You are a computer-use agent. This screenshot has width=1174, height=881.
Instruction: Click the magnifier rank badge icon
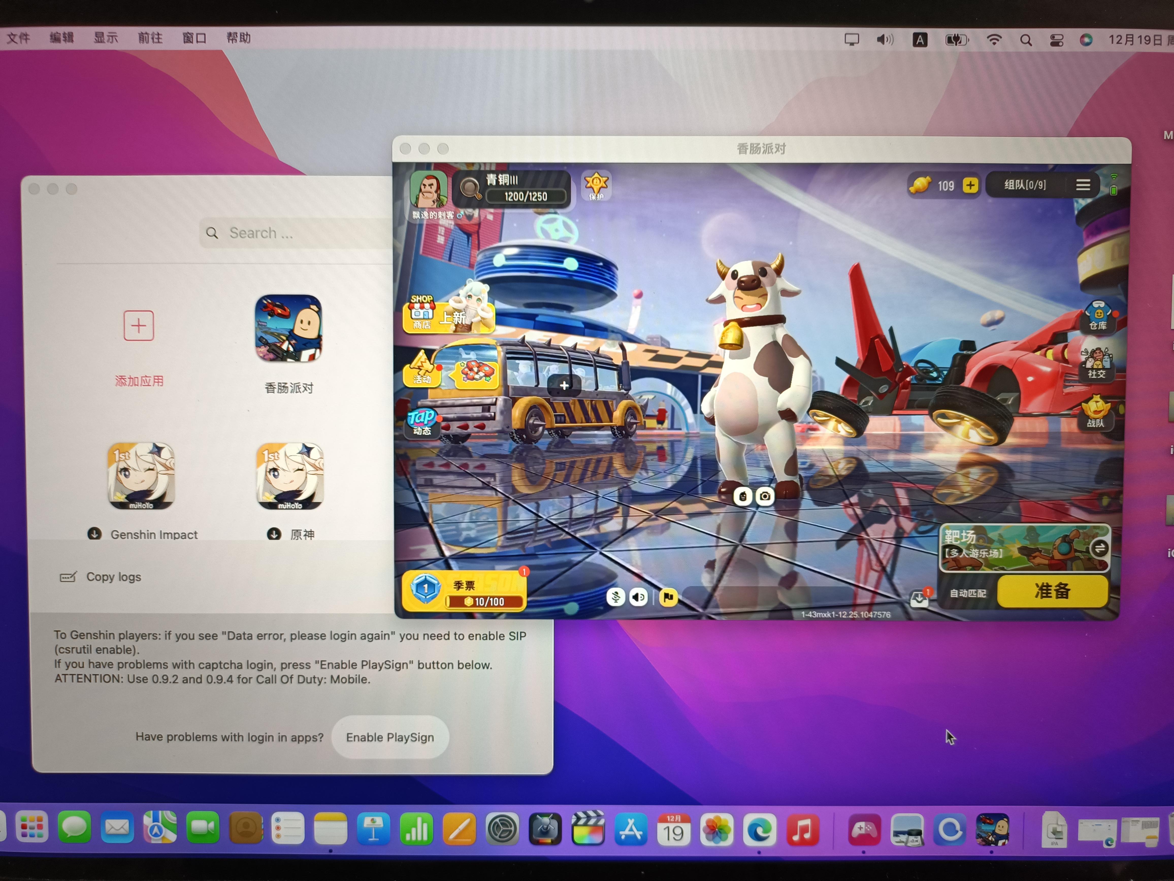[x=470, y=188]
